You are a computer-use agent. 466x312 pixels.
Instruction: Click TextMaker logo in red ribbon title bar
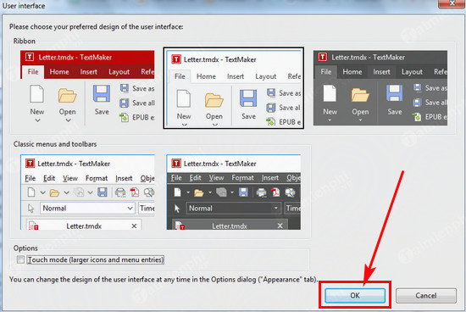tap(30, 57)
